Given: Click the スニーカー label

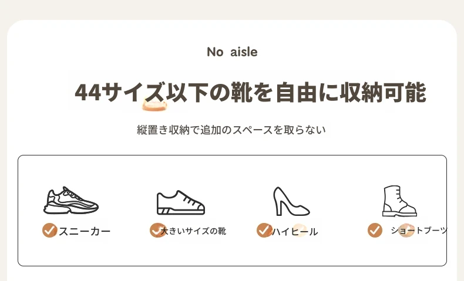Looking at the screenshot, I should click(85, 231).
